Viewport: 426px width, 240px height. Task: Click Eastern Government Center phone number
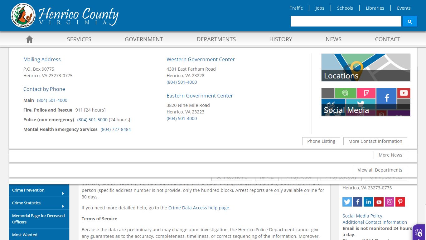(x=182, y=118)
